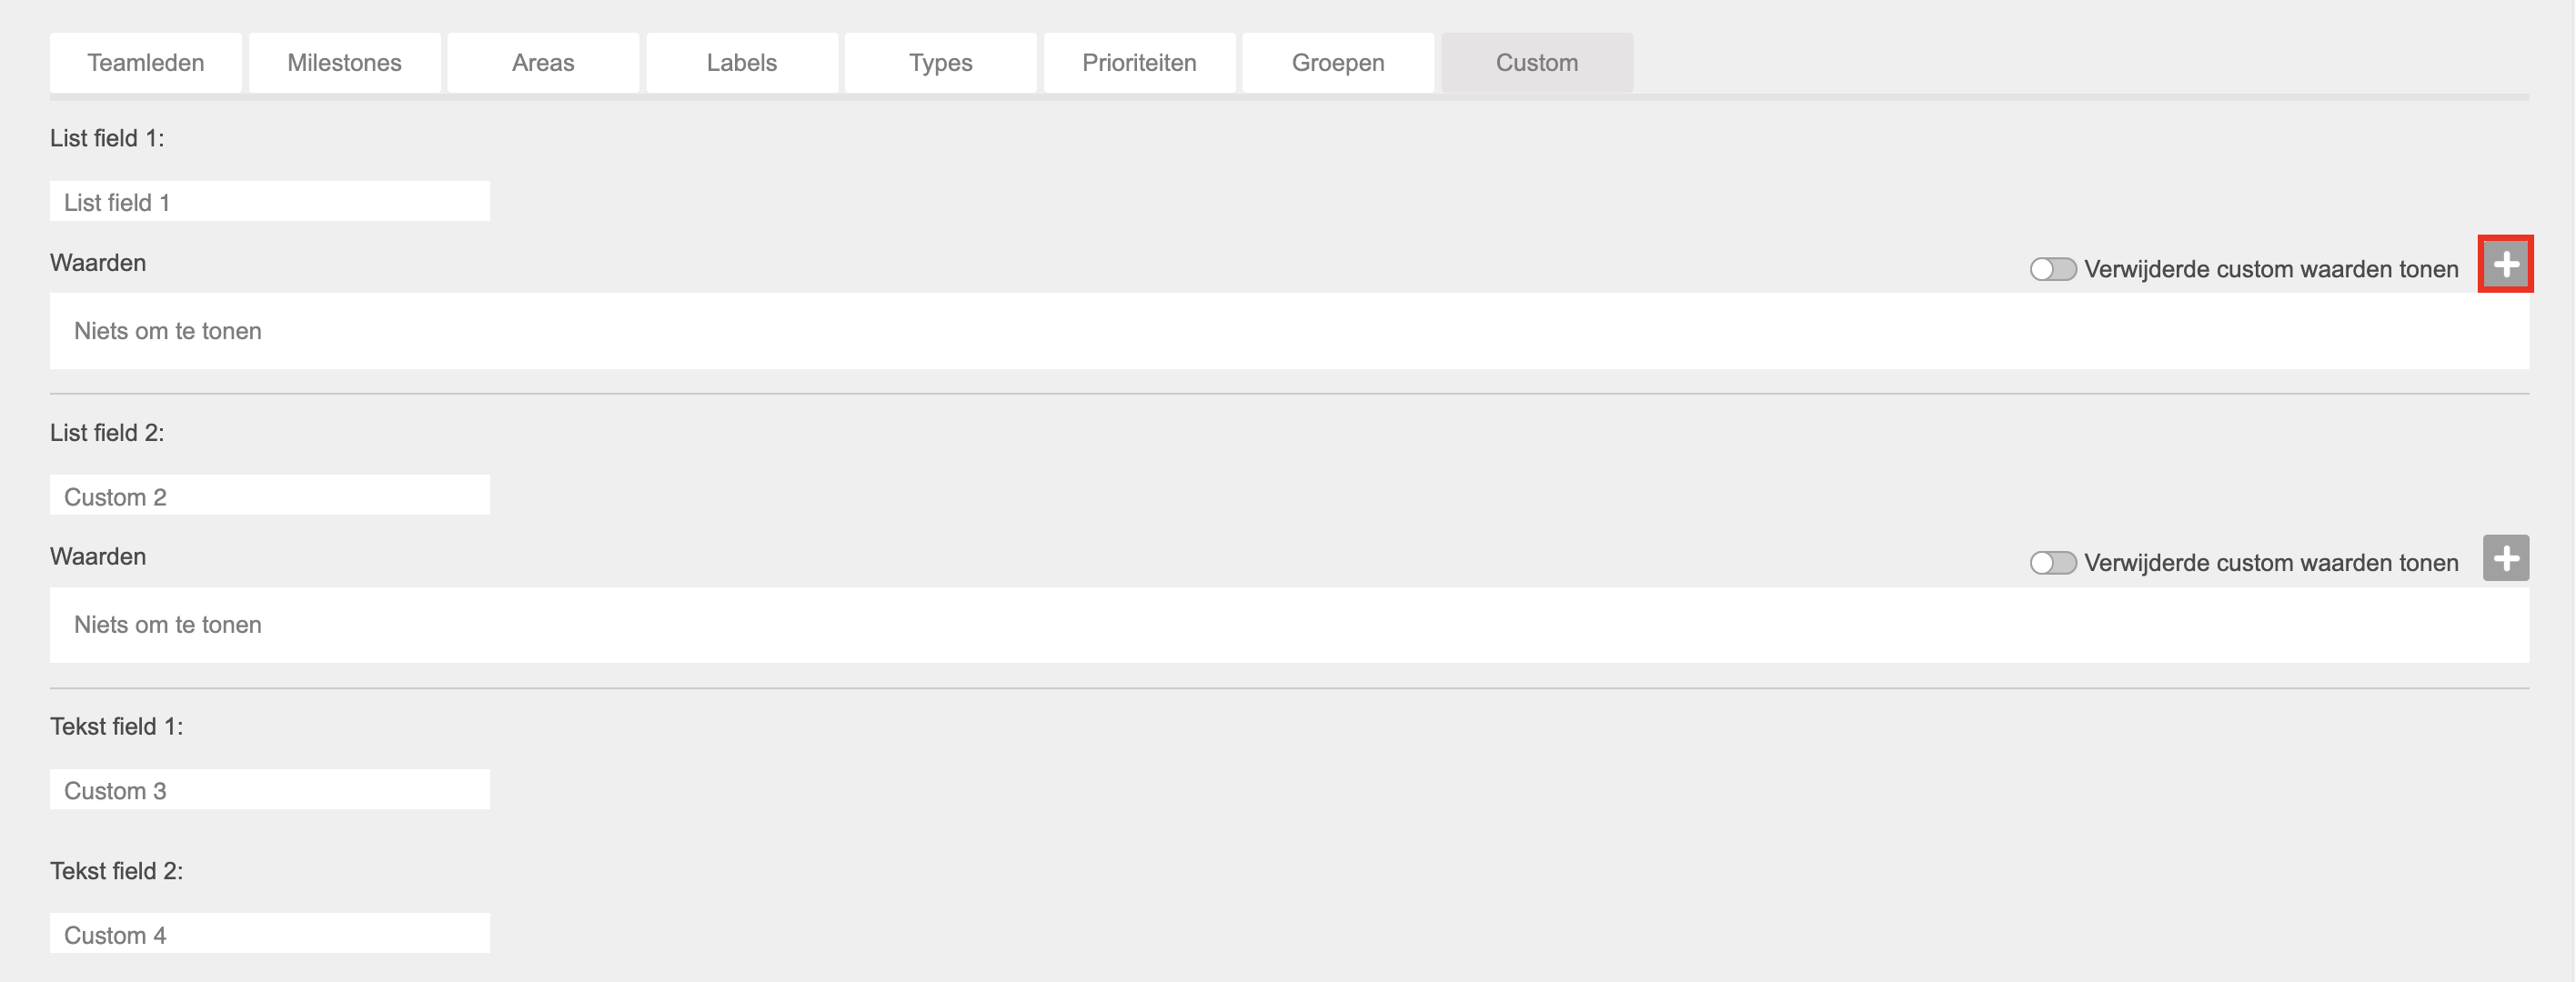Screen dimensions: 2576x982
Task: Open the Groepen tab
Action: [x=1338, y=63]
